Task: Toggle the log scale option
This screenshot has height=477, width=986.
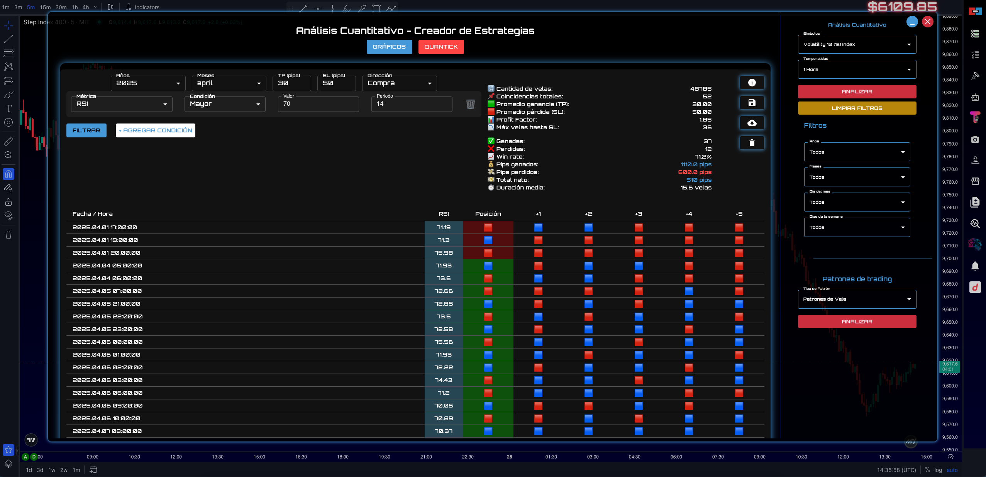Action: tap(938, 470)
